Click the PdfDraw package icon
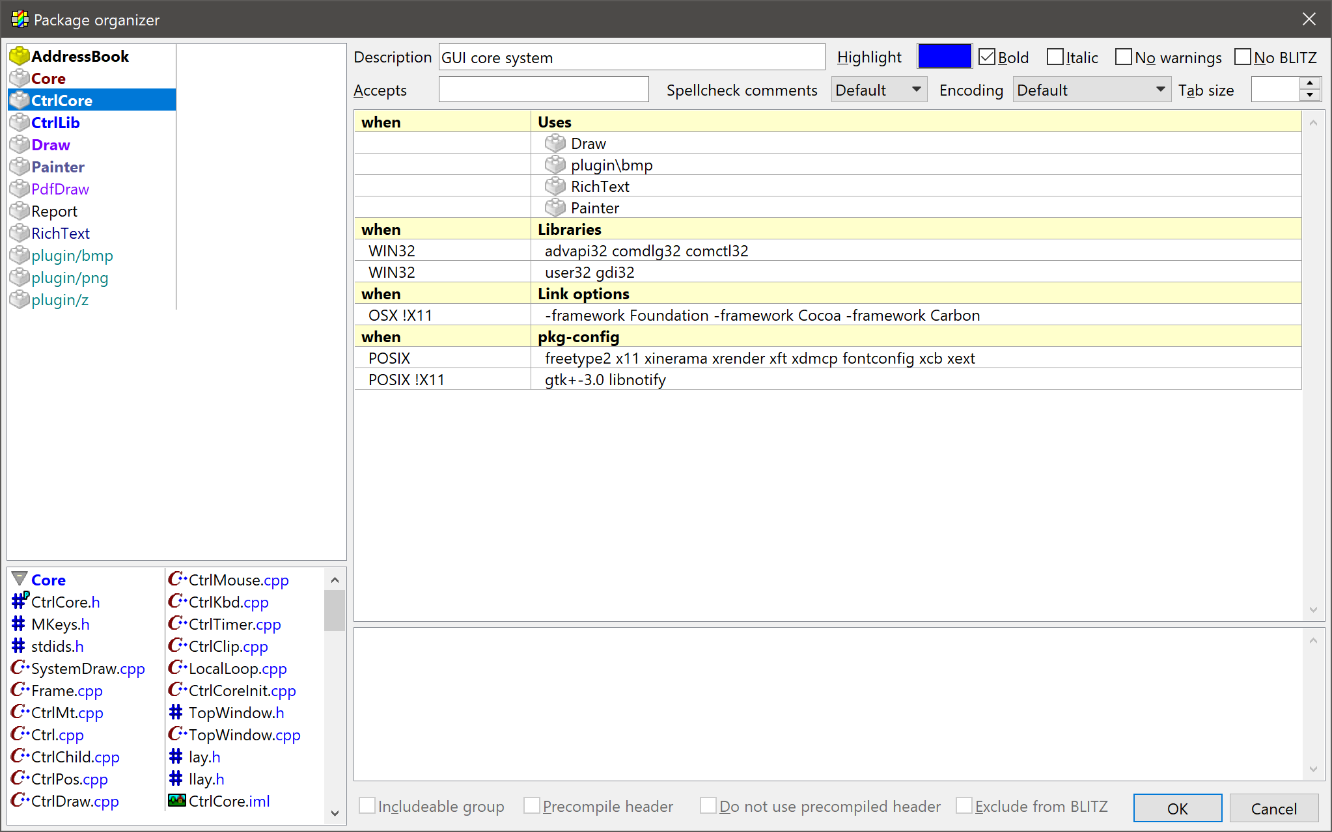 pyautogui.click(x=20, y=189)
